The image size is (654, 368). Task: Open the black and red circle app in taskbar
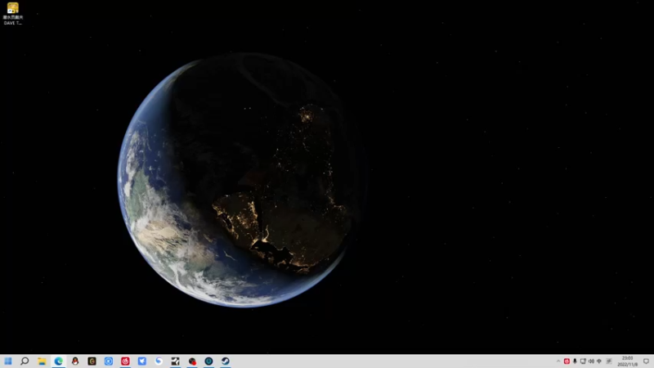(x=192, y=361)
